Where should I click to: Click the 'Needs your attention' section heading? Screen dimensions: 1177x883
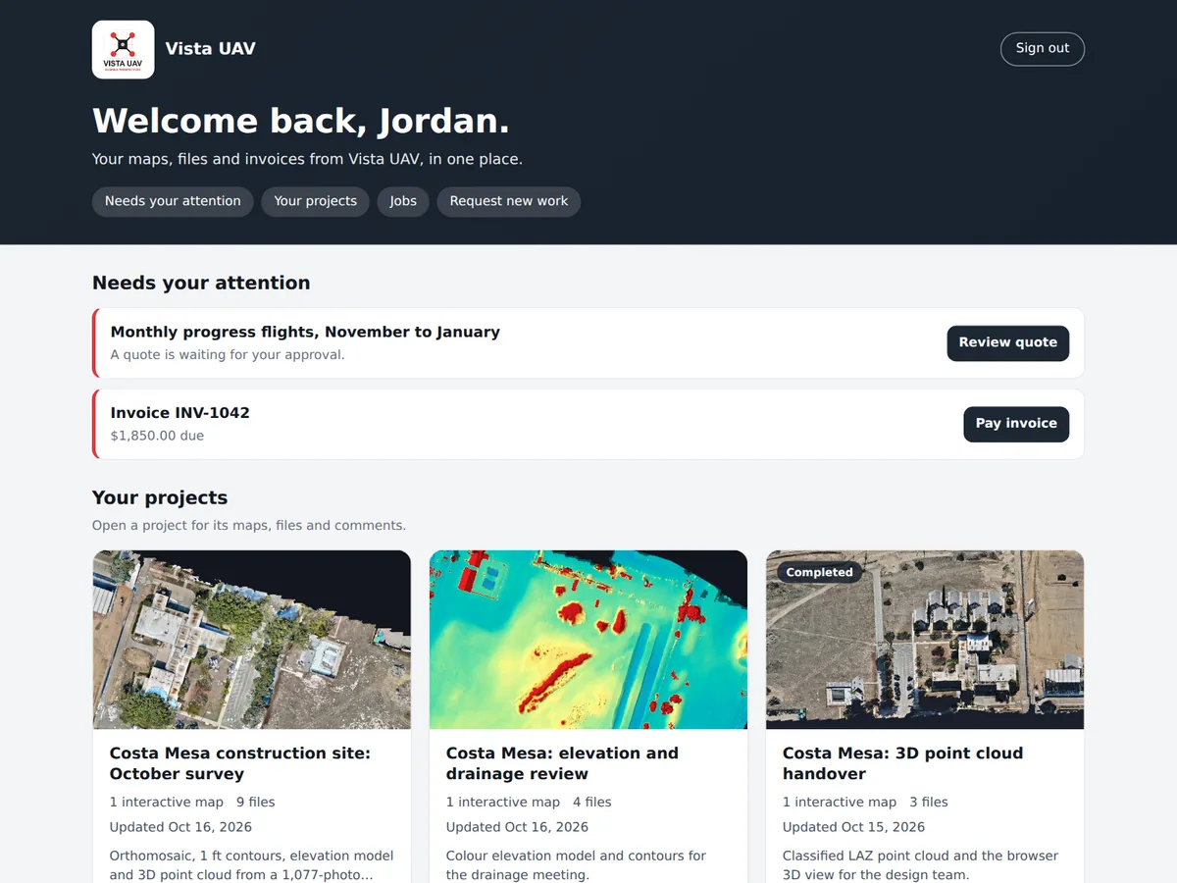(x=201, y=283)
